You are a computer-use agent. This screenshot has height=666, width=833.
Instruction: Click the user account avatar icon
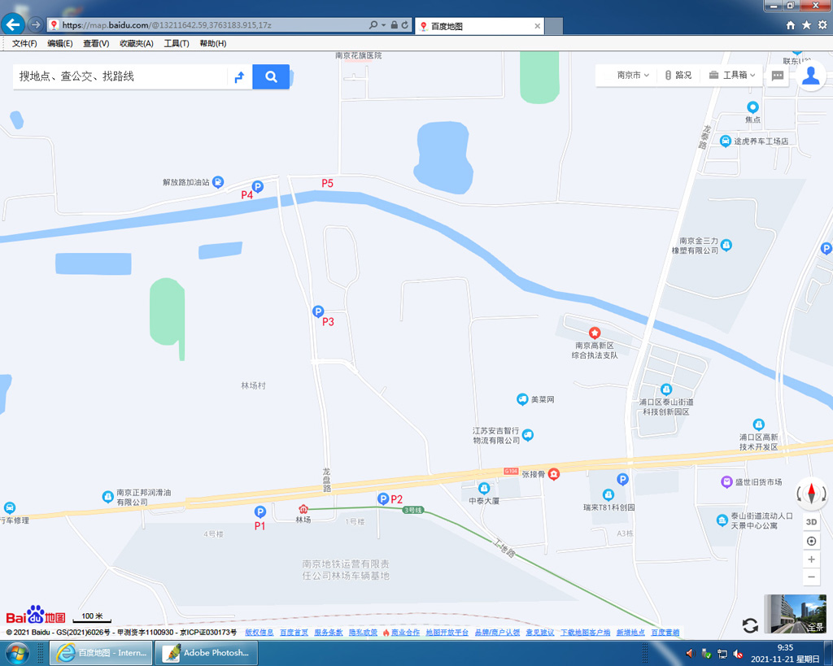[811, 76]
